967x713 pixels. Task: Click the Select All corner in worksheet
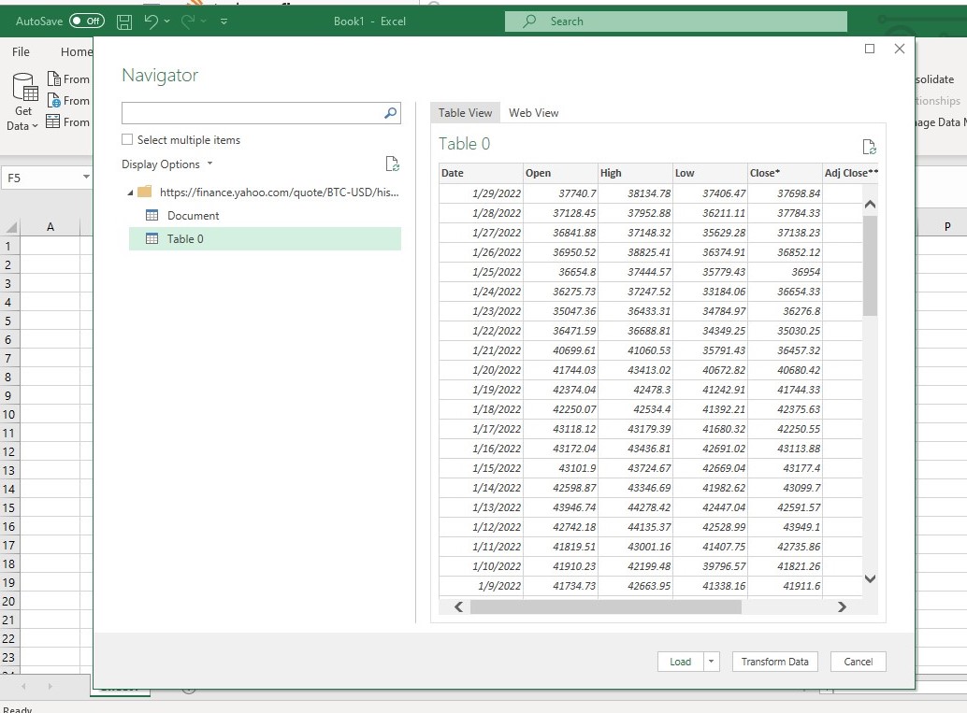[x=10, y=227]
